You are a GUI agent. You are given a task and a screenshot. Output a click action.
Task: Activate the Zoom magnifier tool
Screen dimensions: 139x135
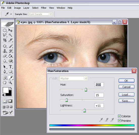coord(10,82)
